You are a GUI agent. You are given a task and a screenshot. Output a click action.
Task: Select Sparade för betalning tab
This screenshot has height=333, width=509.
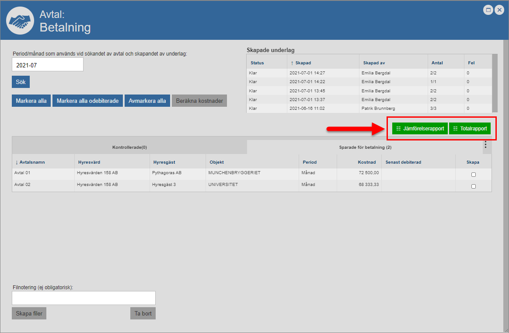(365, 147)
